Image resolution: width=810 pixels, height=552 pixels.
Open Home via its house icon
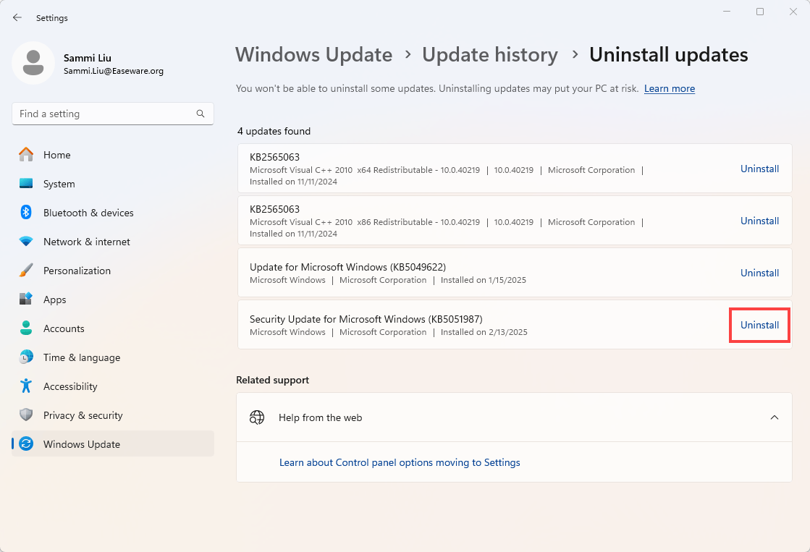tap(26, 155)
